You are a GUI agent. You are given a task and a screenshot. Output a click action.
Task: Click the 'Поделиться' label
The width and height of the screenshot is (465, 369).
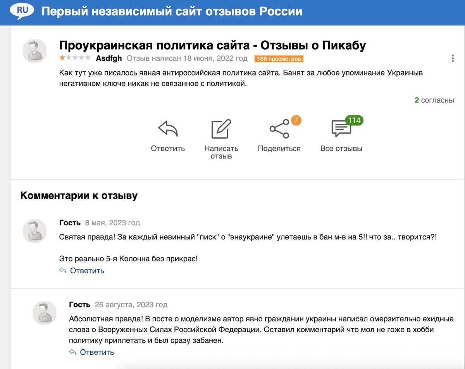[279, 149]
